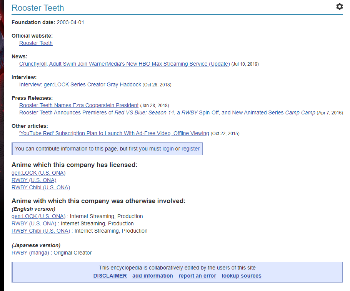Click the Official website label
350x291 pixels.
pos(32,36)
